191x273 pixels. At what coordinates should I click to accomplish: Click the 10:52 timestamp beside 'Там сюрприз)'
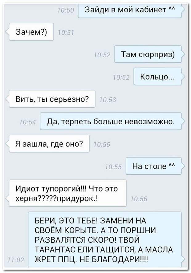tap(102, 55)
